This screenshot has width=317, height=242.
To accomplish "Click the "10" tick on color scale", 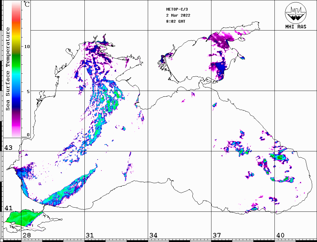I will click(x=27, y=47).
